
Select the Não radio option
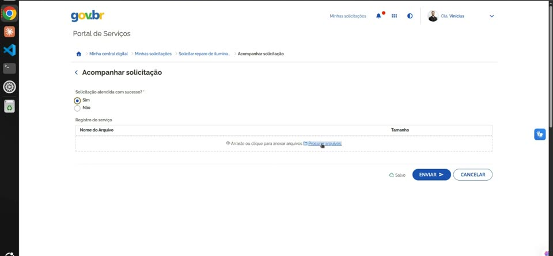coord(78,108)
